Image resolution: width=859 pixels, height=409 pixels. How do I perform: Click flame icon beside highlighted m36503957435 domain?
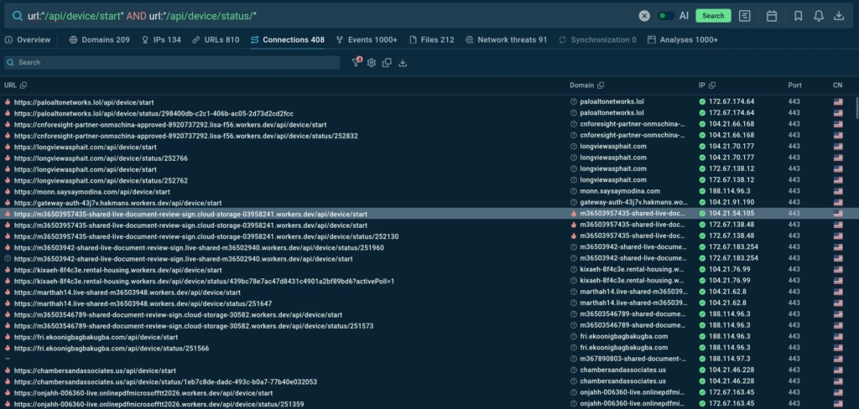coord(574,214)
